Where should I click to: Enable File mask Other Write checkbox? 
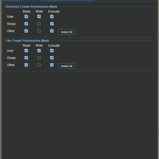click(x=39, y=65)
